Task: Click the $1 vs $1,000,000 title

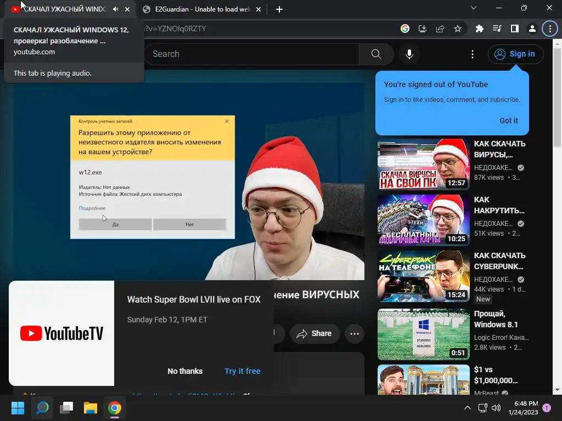Action: click(496, 375)
